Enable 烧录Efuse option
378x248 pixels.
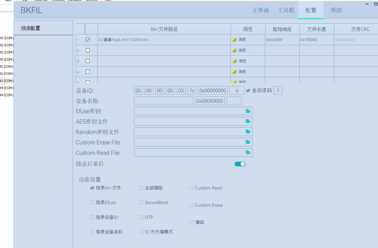click(92, 202)
